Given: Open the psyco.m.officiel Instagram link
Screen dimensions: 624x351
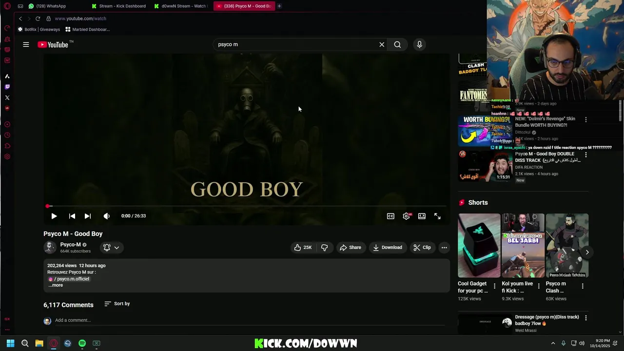Looking at the screenshot, I should point(69,279).
